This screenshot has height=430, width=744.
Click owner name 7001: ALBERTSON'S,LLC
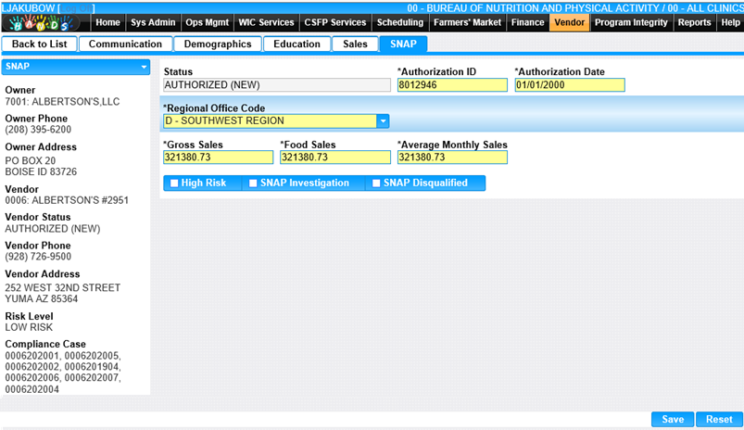(x=62, y=102)
